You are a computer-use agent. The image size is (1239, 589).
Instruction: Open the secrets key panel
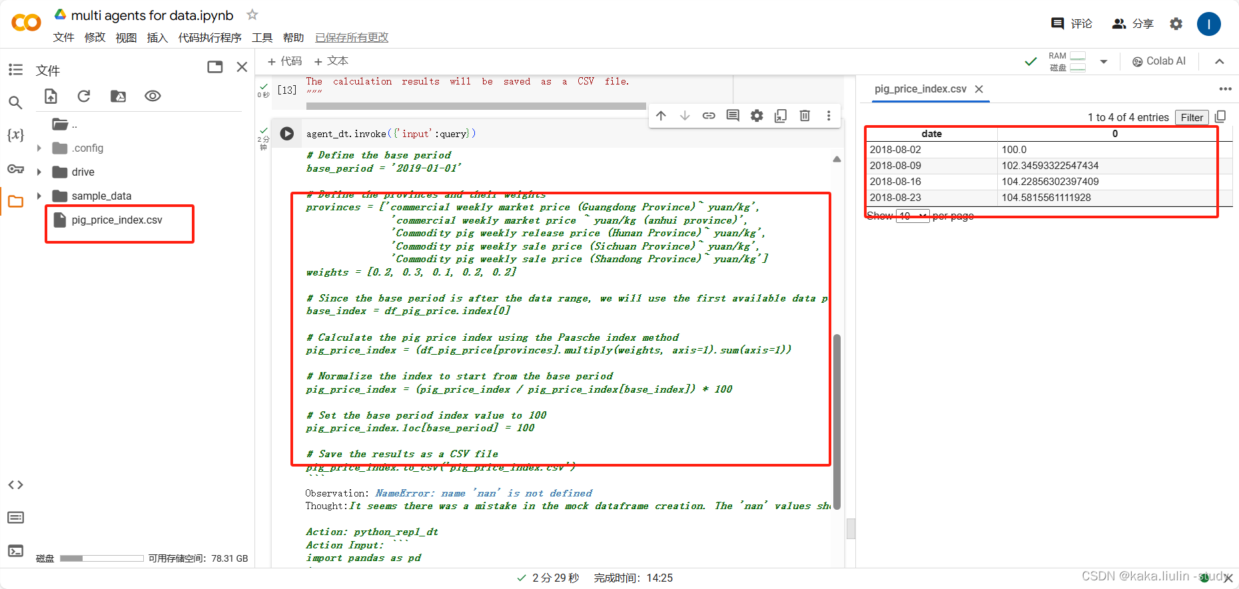[x=15, y=168]
